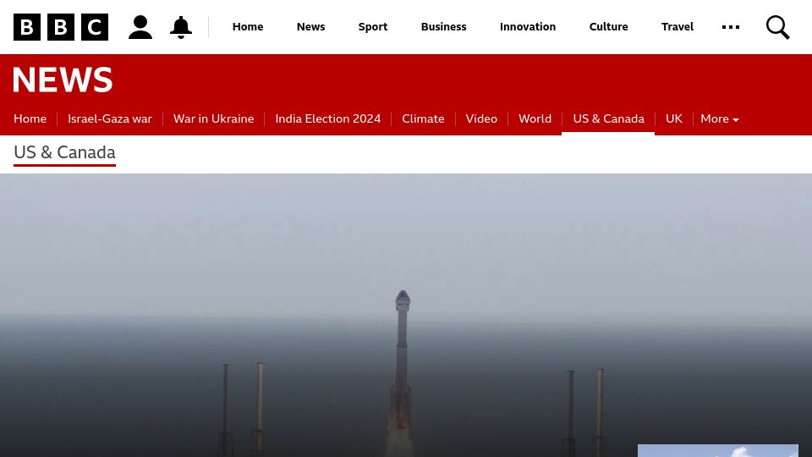Image resolution: width=812 pixels, height=457 pixels.
Task: Open the UK news tab
Action: pyautogui.click(x=674, y=118)
